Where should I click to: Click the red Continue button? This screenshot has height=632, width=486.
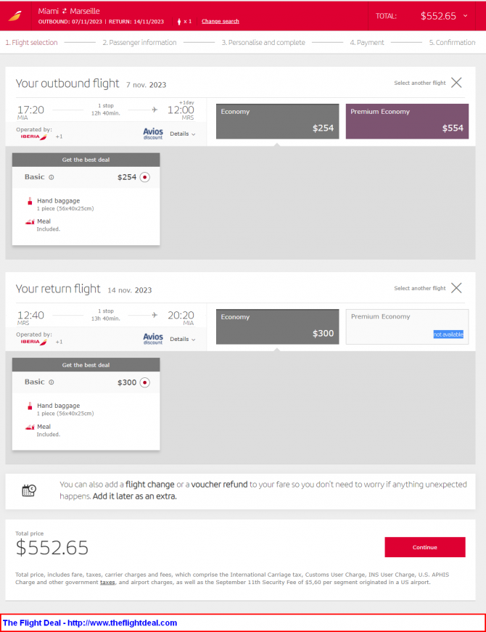point(425,547)
